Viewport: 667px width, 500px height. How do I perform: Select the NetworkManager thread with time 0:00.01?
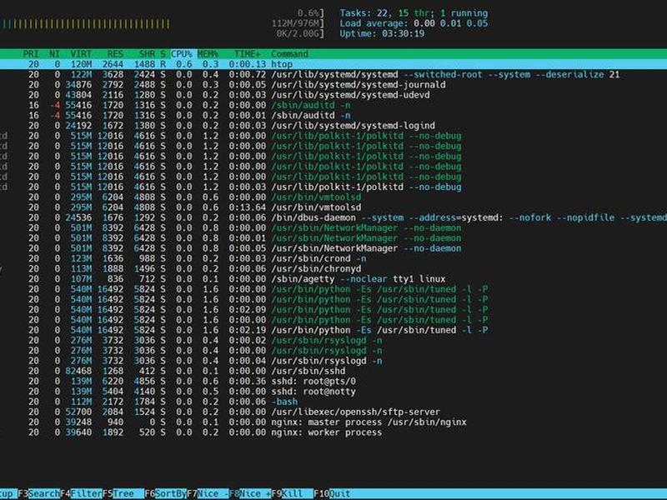tap(333, 238)
